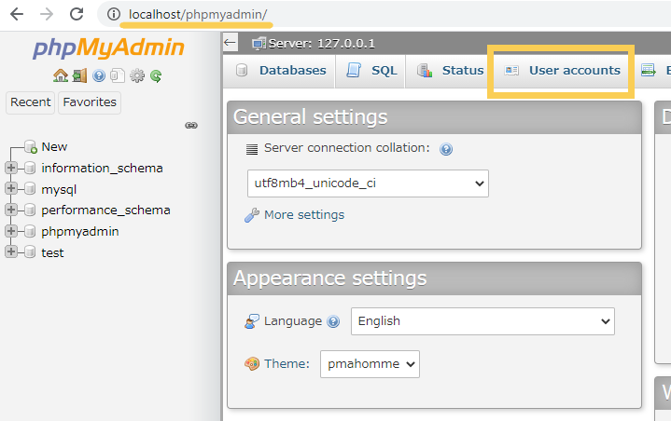Collapse the navigation panel with the arrow button
This screenshot has height=421, width=671.
tap(231, 42)
